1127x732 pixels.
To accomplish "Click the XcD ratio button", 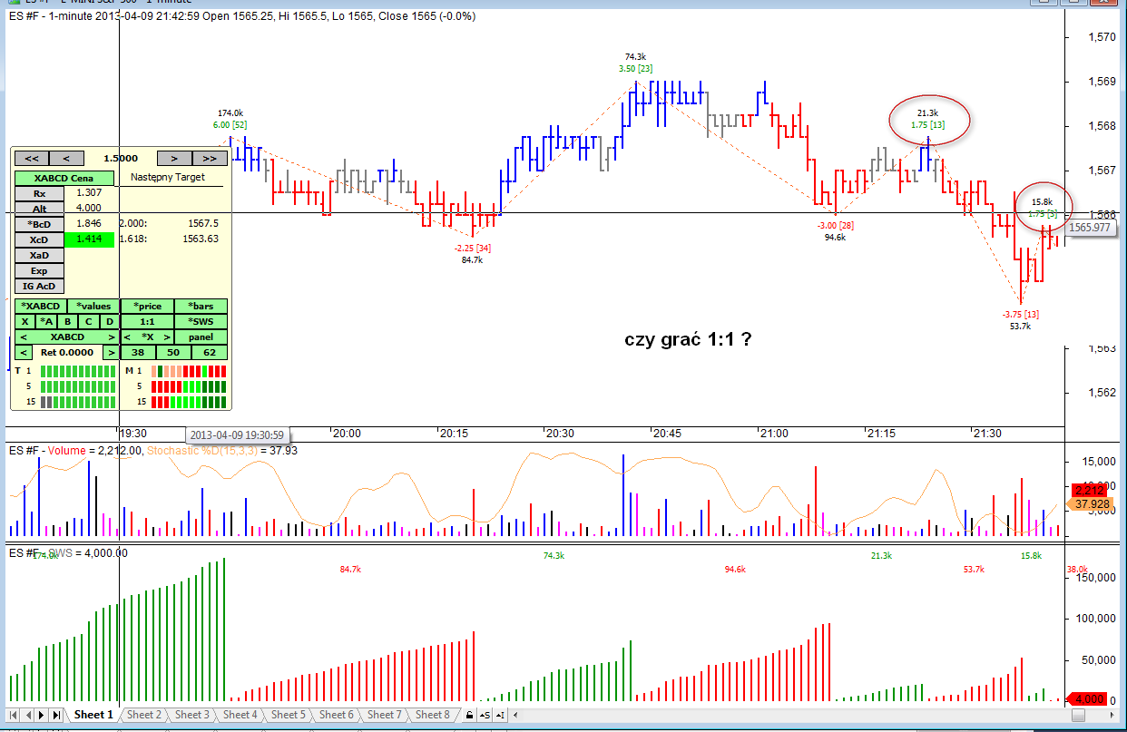I will point(39,239).
